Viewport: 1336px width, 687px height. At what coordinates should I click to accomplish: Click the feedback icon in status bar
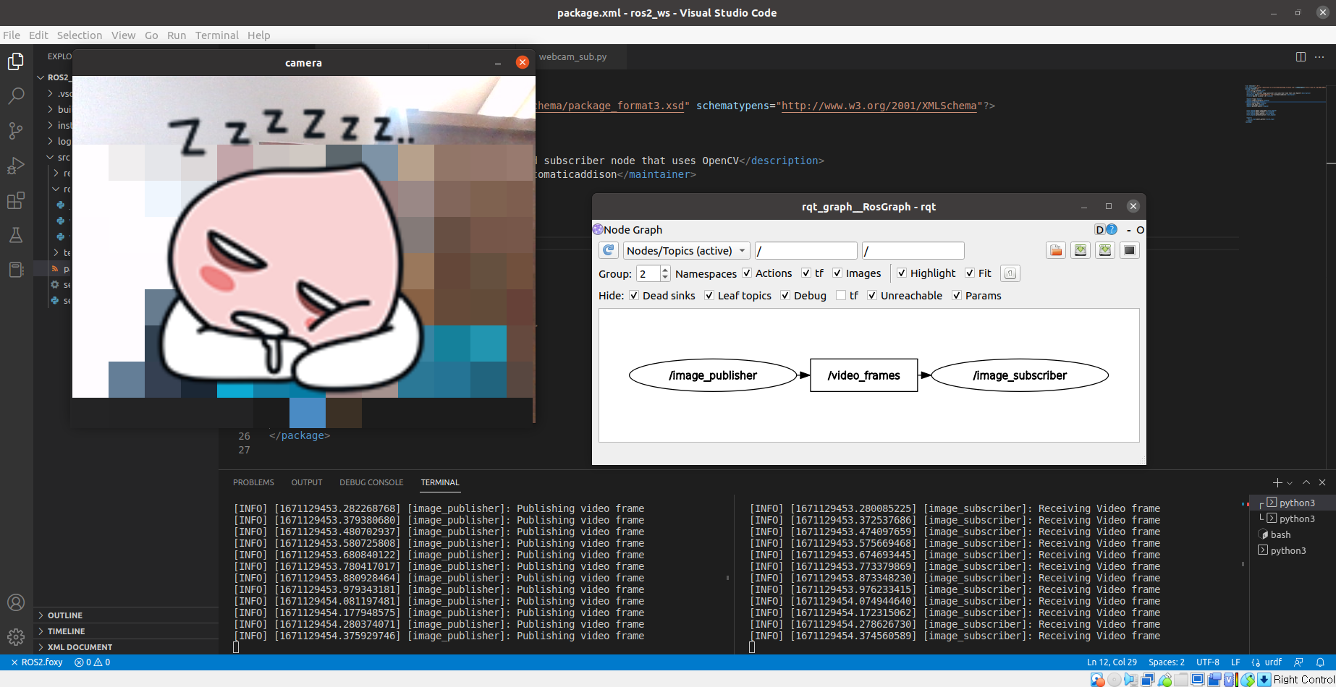coord(1298,662)
